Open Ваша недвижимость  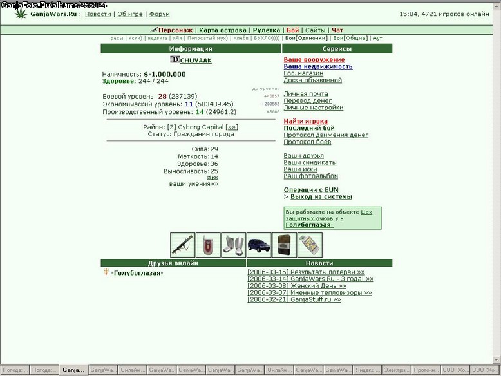point(318,66)
